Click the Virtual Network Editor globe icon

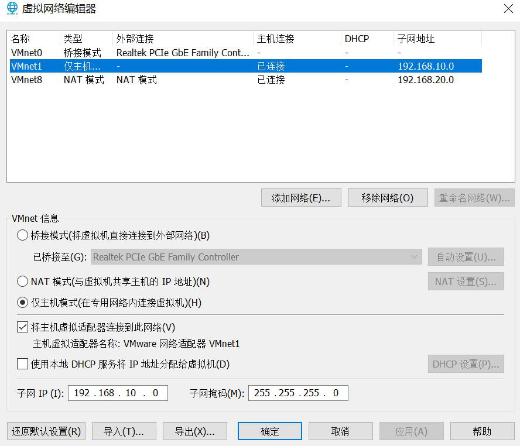pyautogui.click(x=12, y=8)
